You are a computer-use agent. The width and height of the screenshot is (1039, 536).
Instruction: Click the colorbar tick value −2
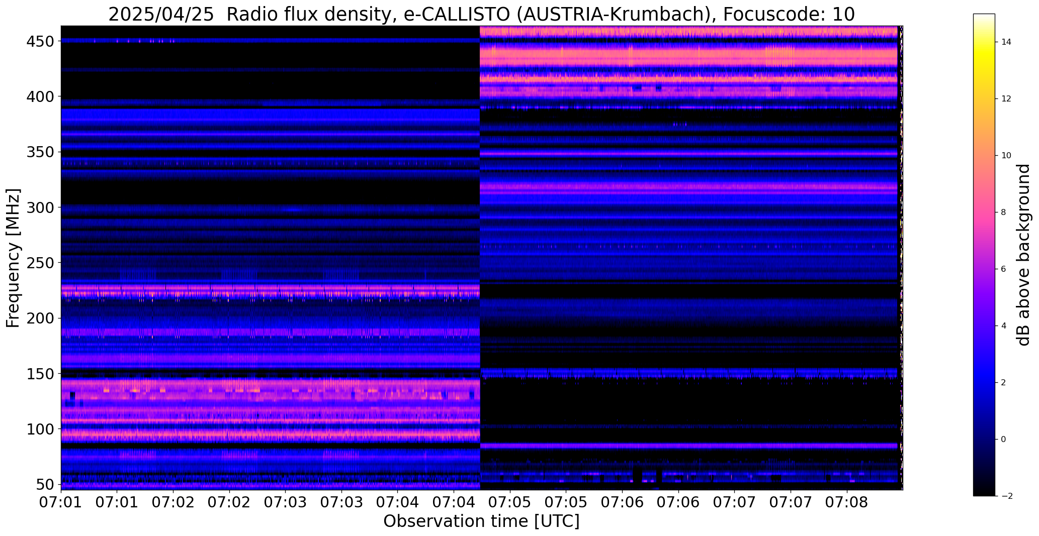1006,496
